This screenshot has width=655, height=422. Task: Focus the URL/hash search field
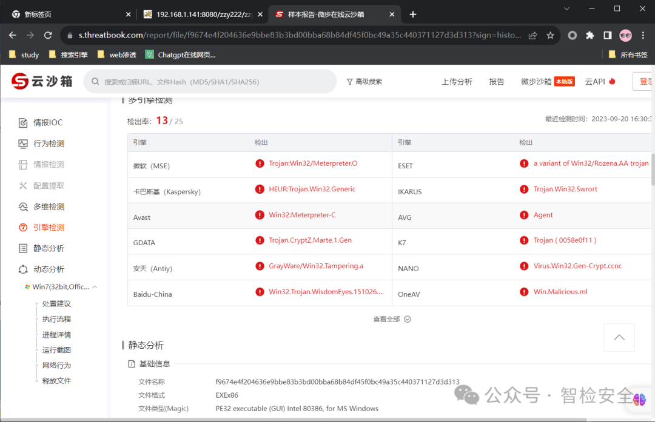tap(210, 82)
